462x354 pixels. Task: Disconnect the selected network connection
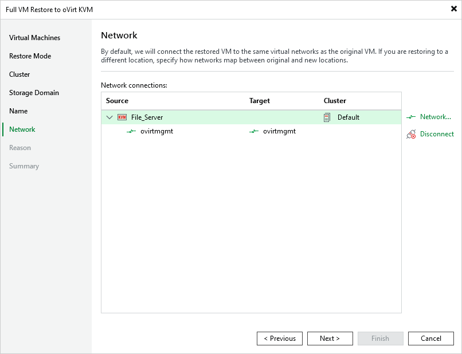click(x=436, y=134)
